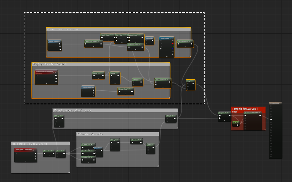Select the Normalize node
292x182 pixels.
pyautogui.click(x=137, y=141)
